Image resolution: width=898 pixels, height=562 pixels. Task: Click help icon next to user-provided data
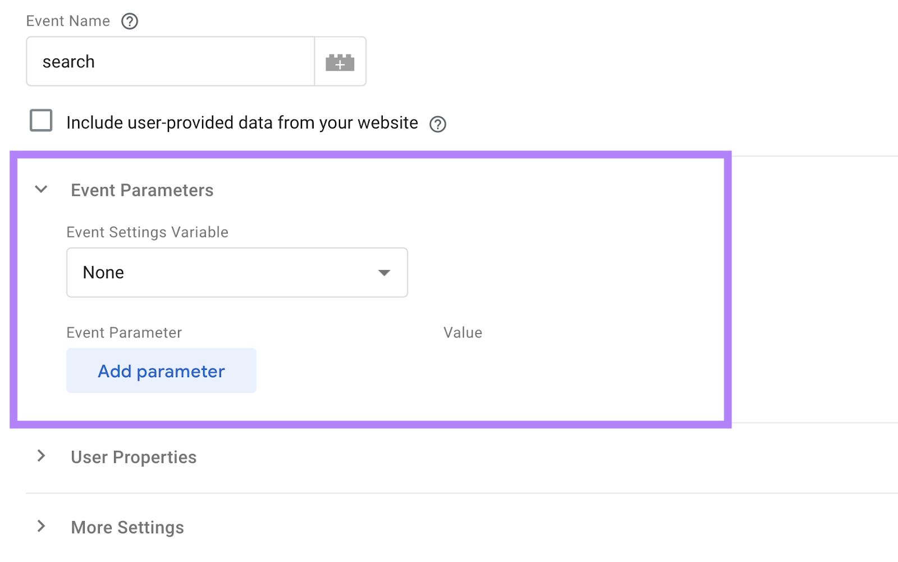tap(438, 124)
